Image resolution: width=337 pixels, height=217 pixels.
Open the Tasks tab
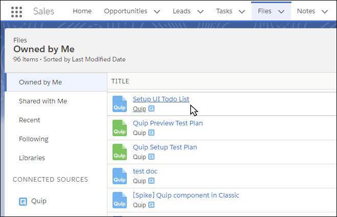click(x=224, y=11)
